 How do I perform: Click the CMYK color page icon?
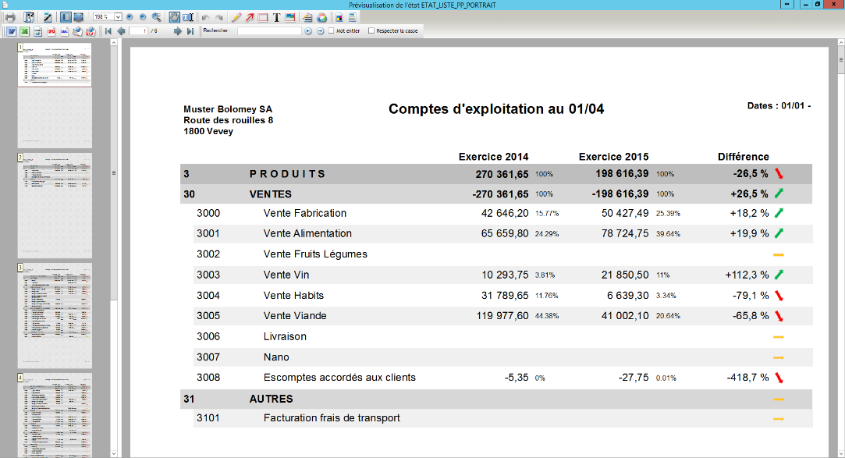pos(339,17)
